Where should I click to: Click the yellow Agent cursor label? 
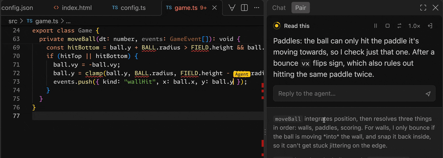pos(242,74)
